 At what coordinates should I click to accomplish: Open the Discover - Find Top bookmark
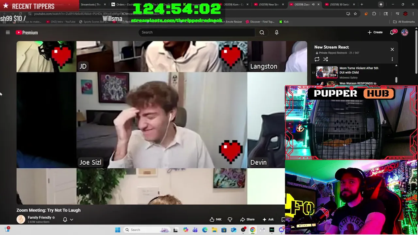coord(260,22)
